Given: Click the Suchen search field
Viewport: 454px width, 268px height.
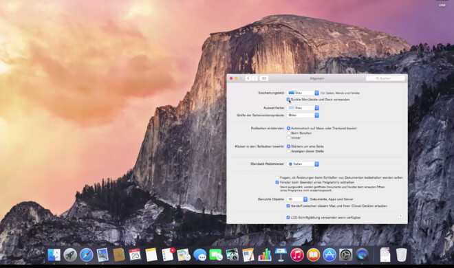Looking at the screenshot, I should point(385,78).
